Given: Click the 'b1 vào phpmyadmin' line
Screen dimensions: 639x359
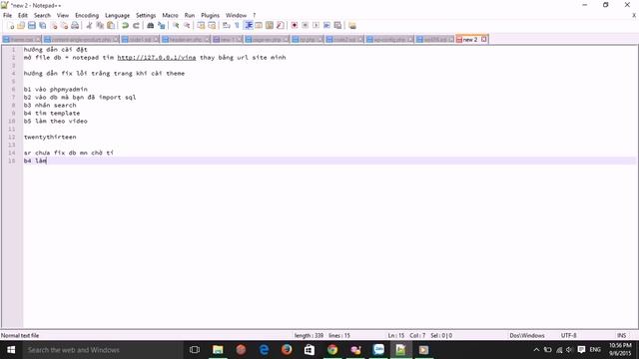Looking at the screenshot, I should 56,89.
